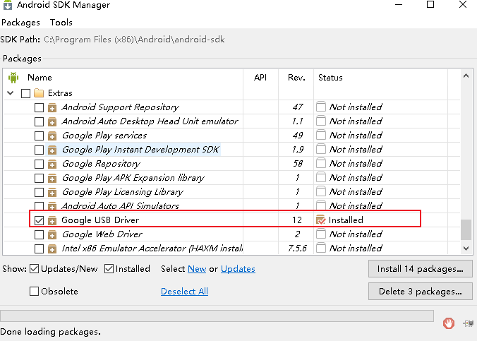The image size is (477, 341).
Task: Check Android Auto Desktop Head Unit emulator checkbox
Action: pyautogui.click(x=39, y=121)
